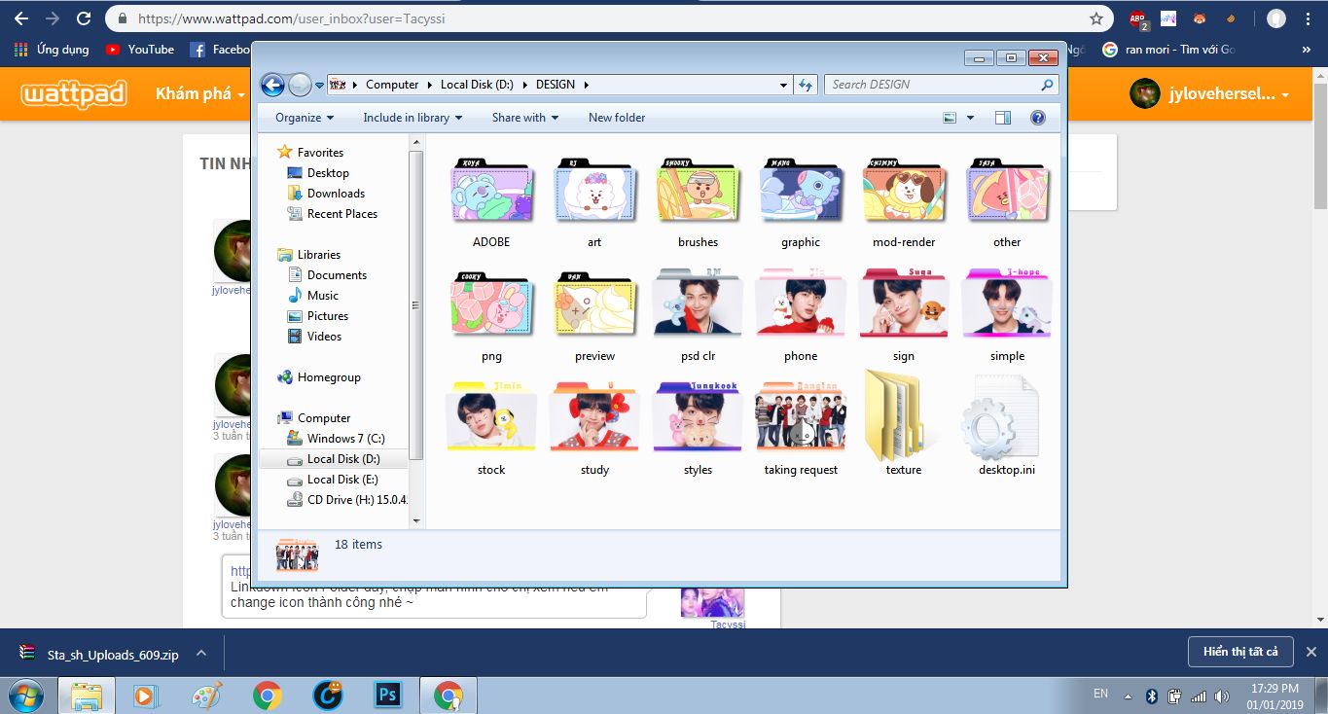This screenshot has height=714, width=1328.
Task: Click Local Disk (D:) breadcrumb
Action: [477, 85]
